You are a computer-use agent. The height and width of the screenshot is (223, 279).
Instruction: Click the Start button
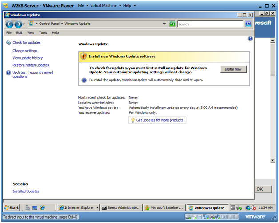point(12,208)
